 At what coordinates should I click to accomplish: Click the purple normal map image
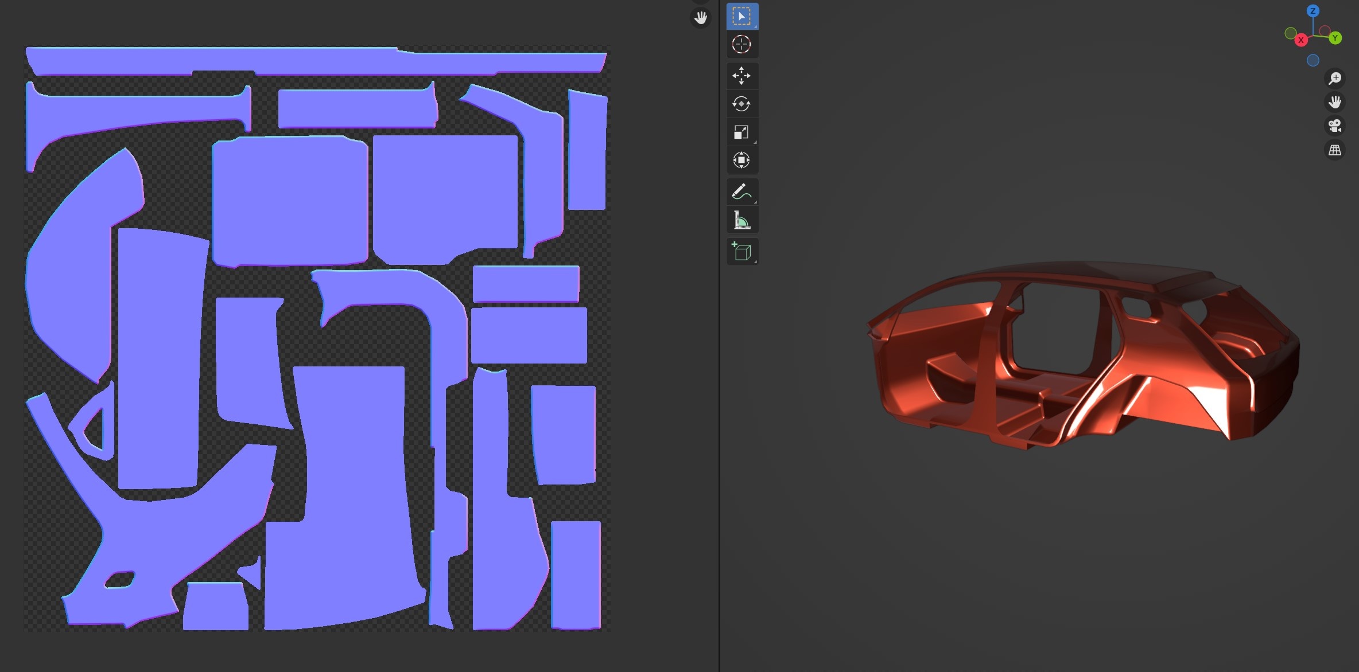(317, 338)
